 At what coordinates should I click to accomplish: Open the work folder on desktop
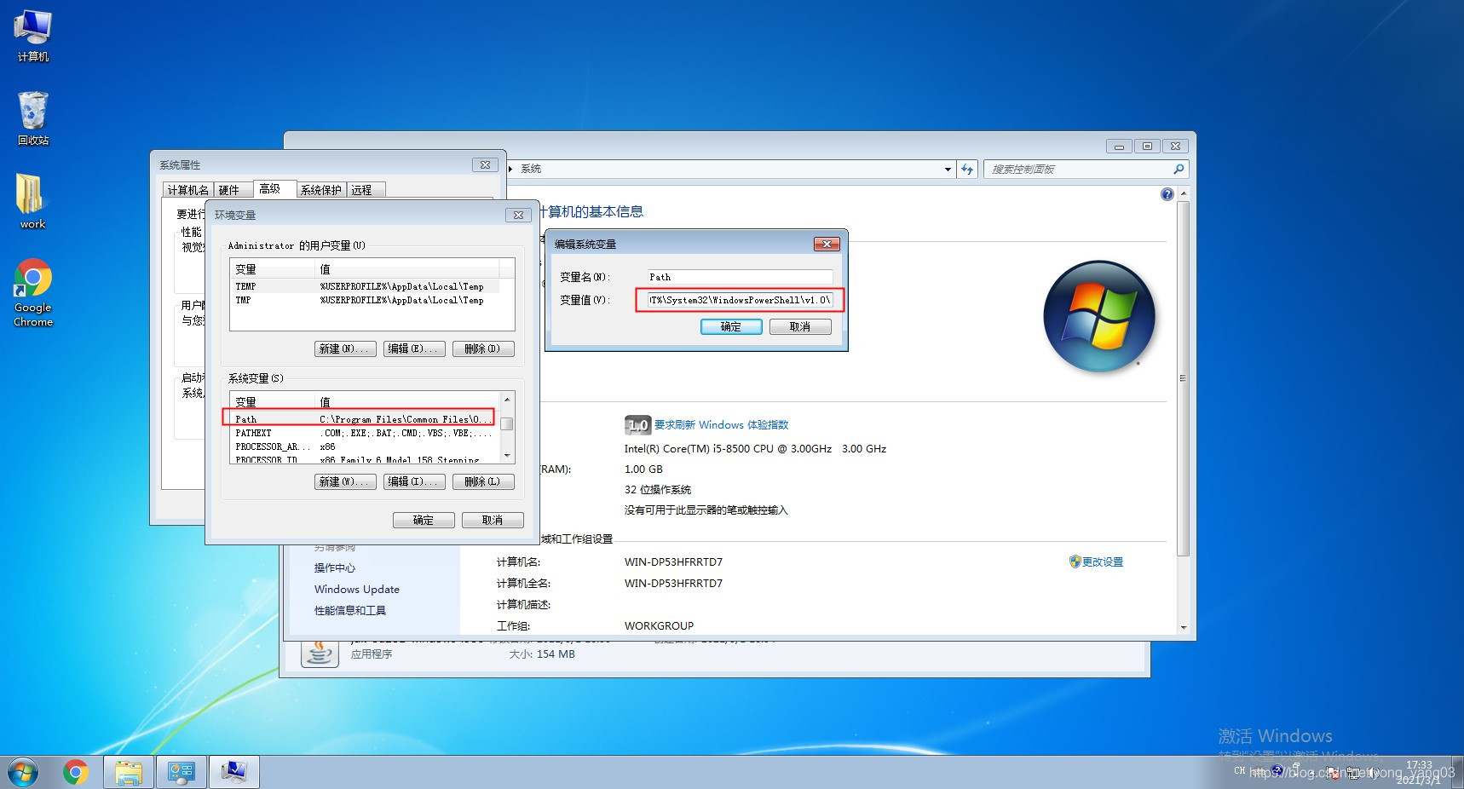coord(32,201)
